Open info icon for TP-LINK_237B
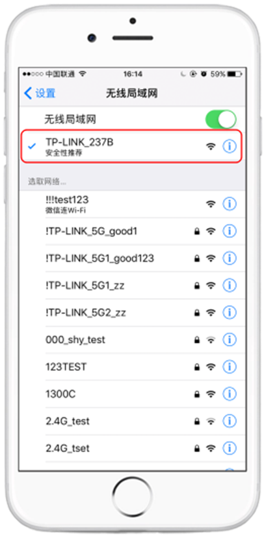This screenshot has width=266, height=538. tap(230, 146)
